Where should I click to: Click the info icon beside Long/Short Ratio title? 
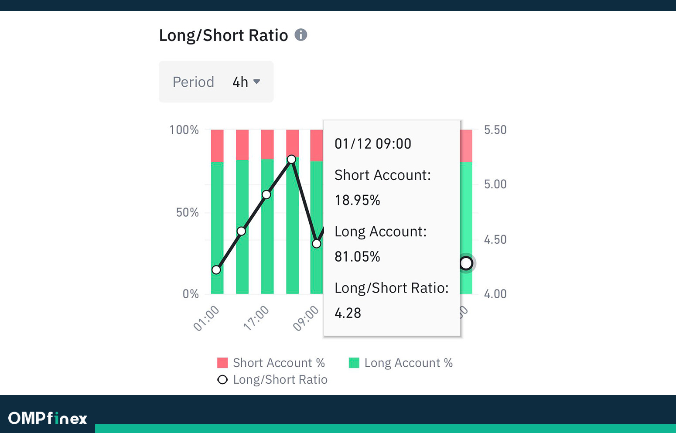coord(301,35)
